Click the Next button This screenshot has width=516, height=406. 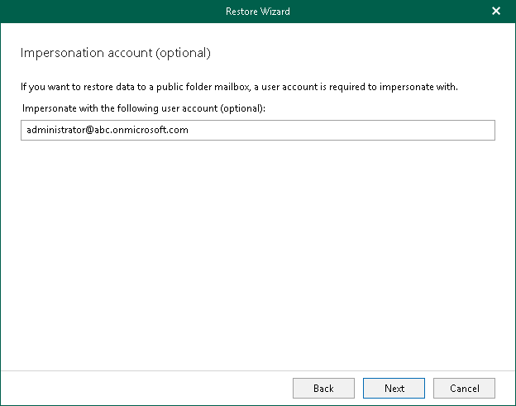(x=394, y=388)
